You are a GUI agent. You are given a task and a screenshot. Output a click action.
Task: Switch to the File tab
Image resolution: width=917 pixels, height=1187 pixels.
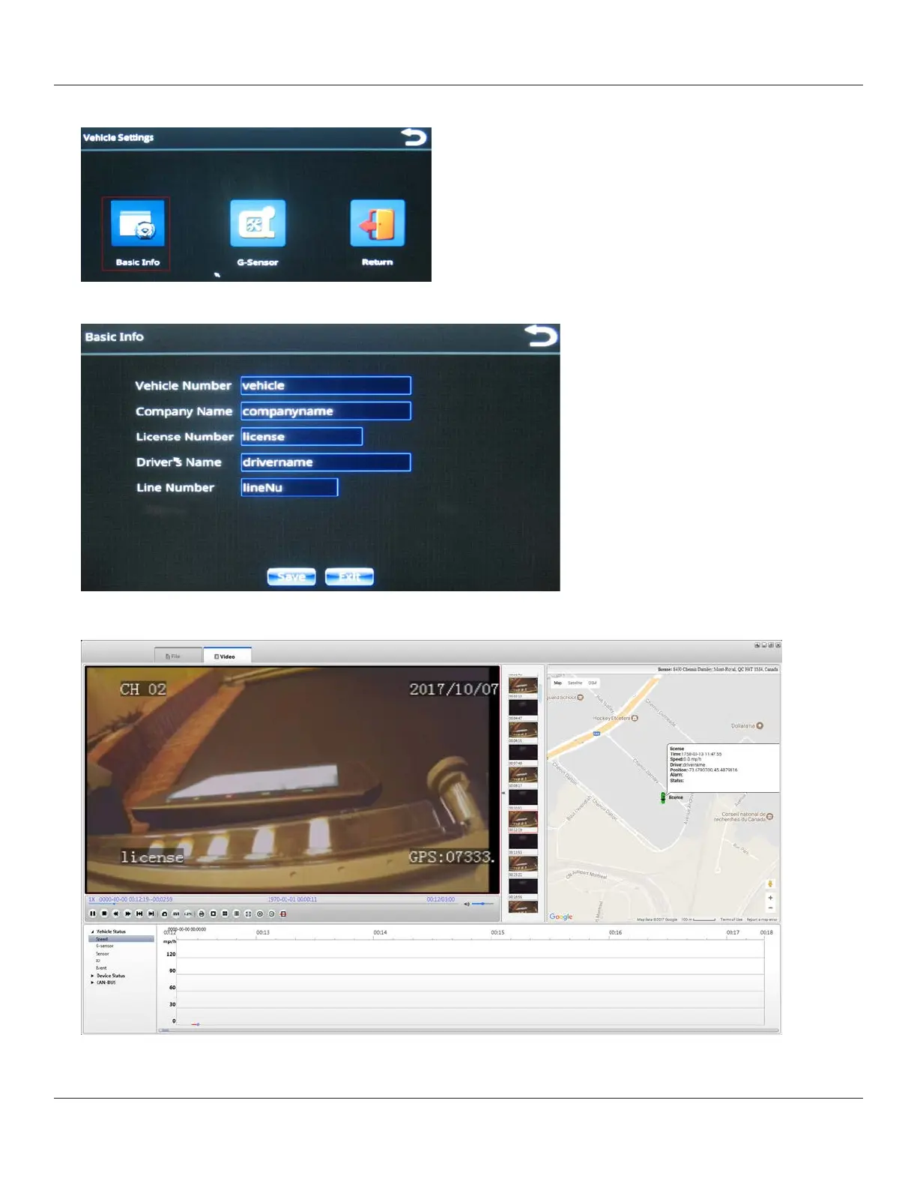[178, 656]
